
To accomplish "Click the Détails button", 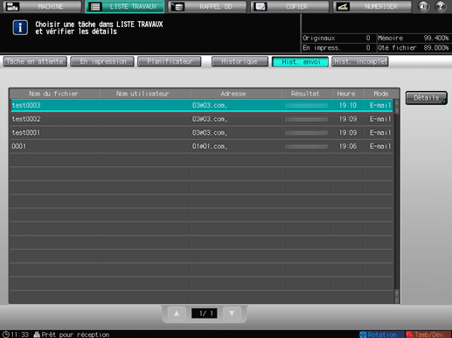I will coord(427,98).
